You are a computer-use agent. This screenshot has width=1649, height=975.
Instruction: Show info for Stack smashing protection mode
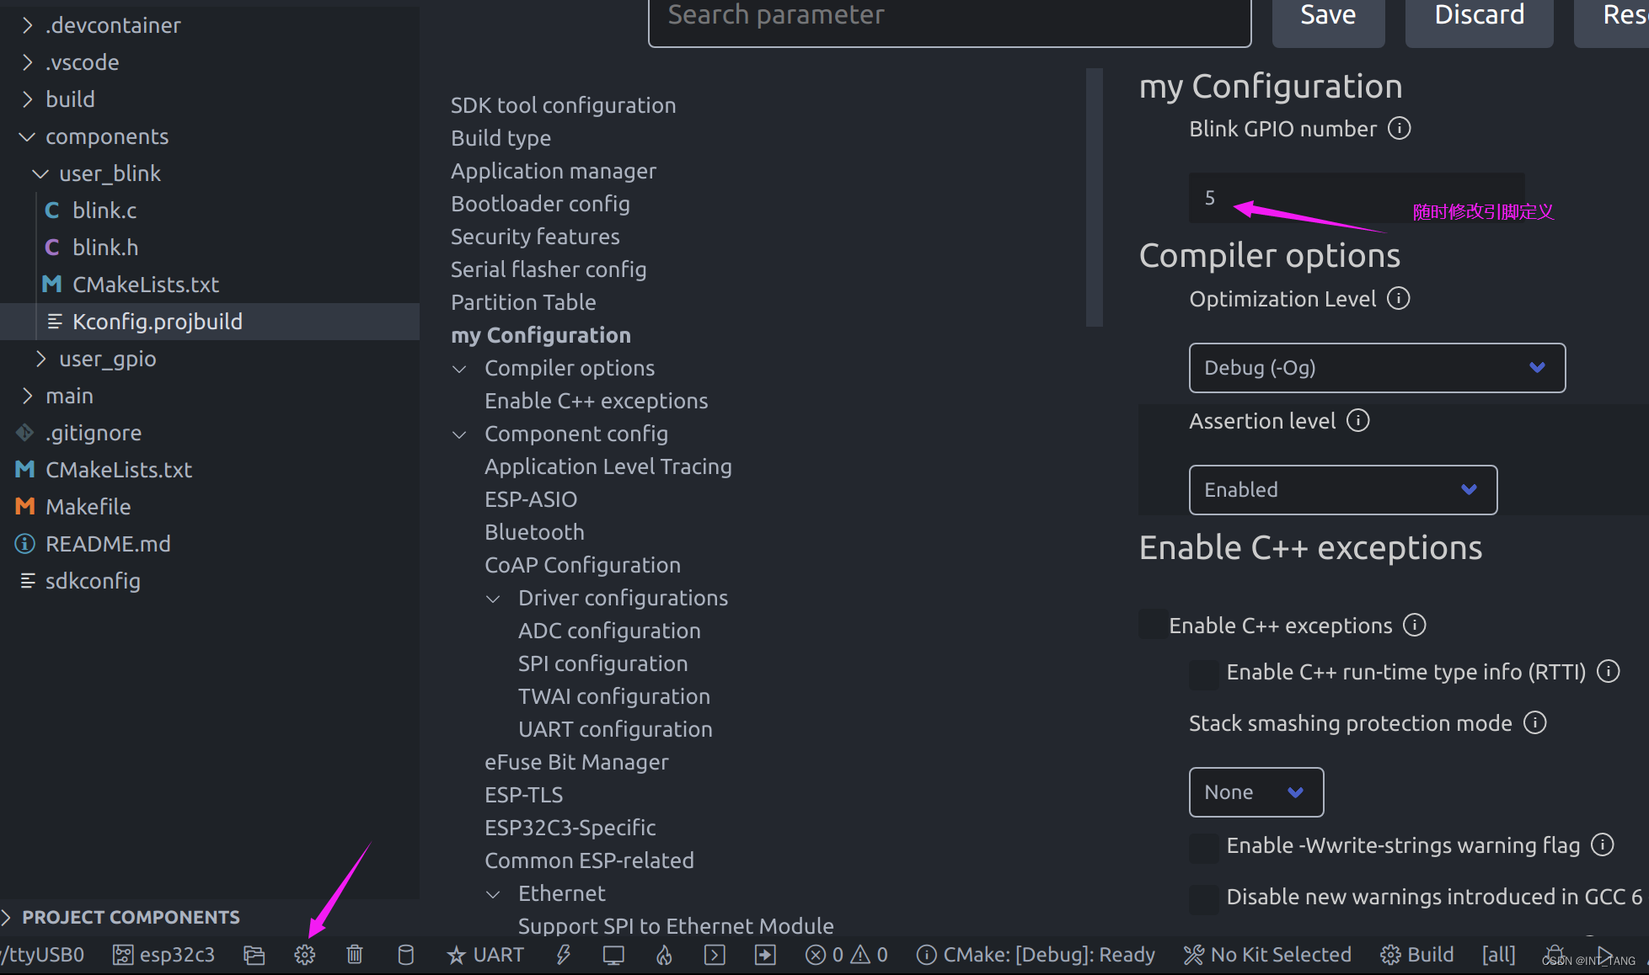(1535, 722)
